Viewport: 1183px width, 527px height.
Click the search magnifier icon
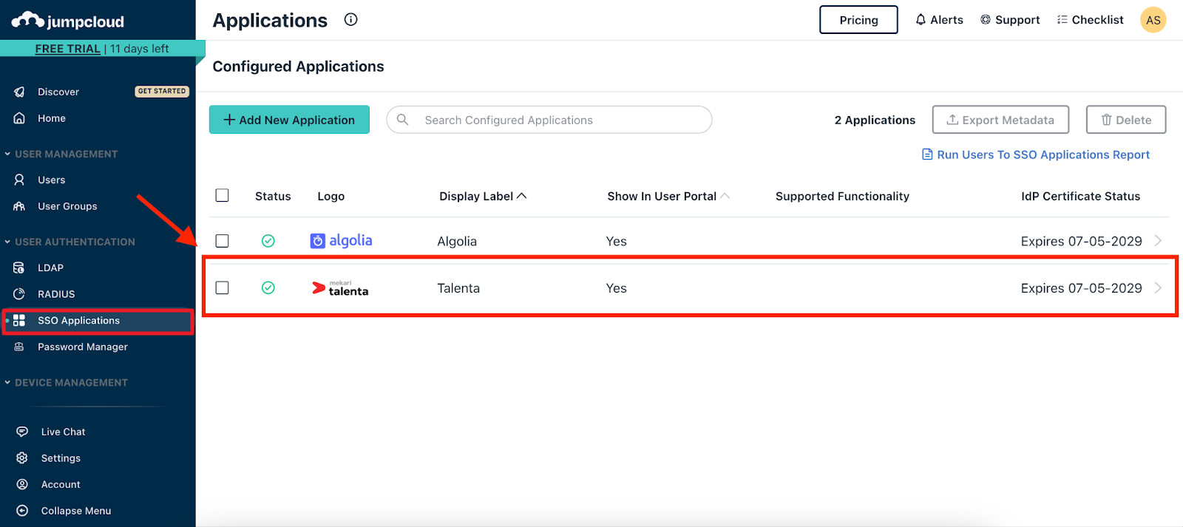[x=403, y=120]
